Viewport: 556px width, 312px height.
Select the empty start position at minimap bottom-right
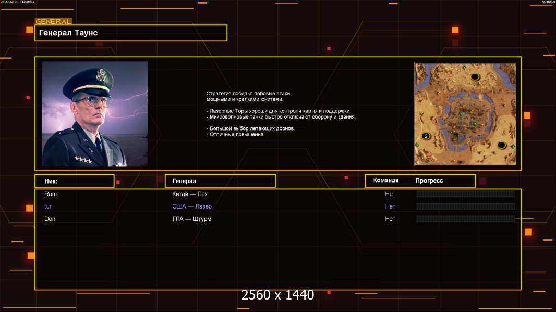[x=501, y=145]
